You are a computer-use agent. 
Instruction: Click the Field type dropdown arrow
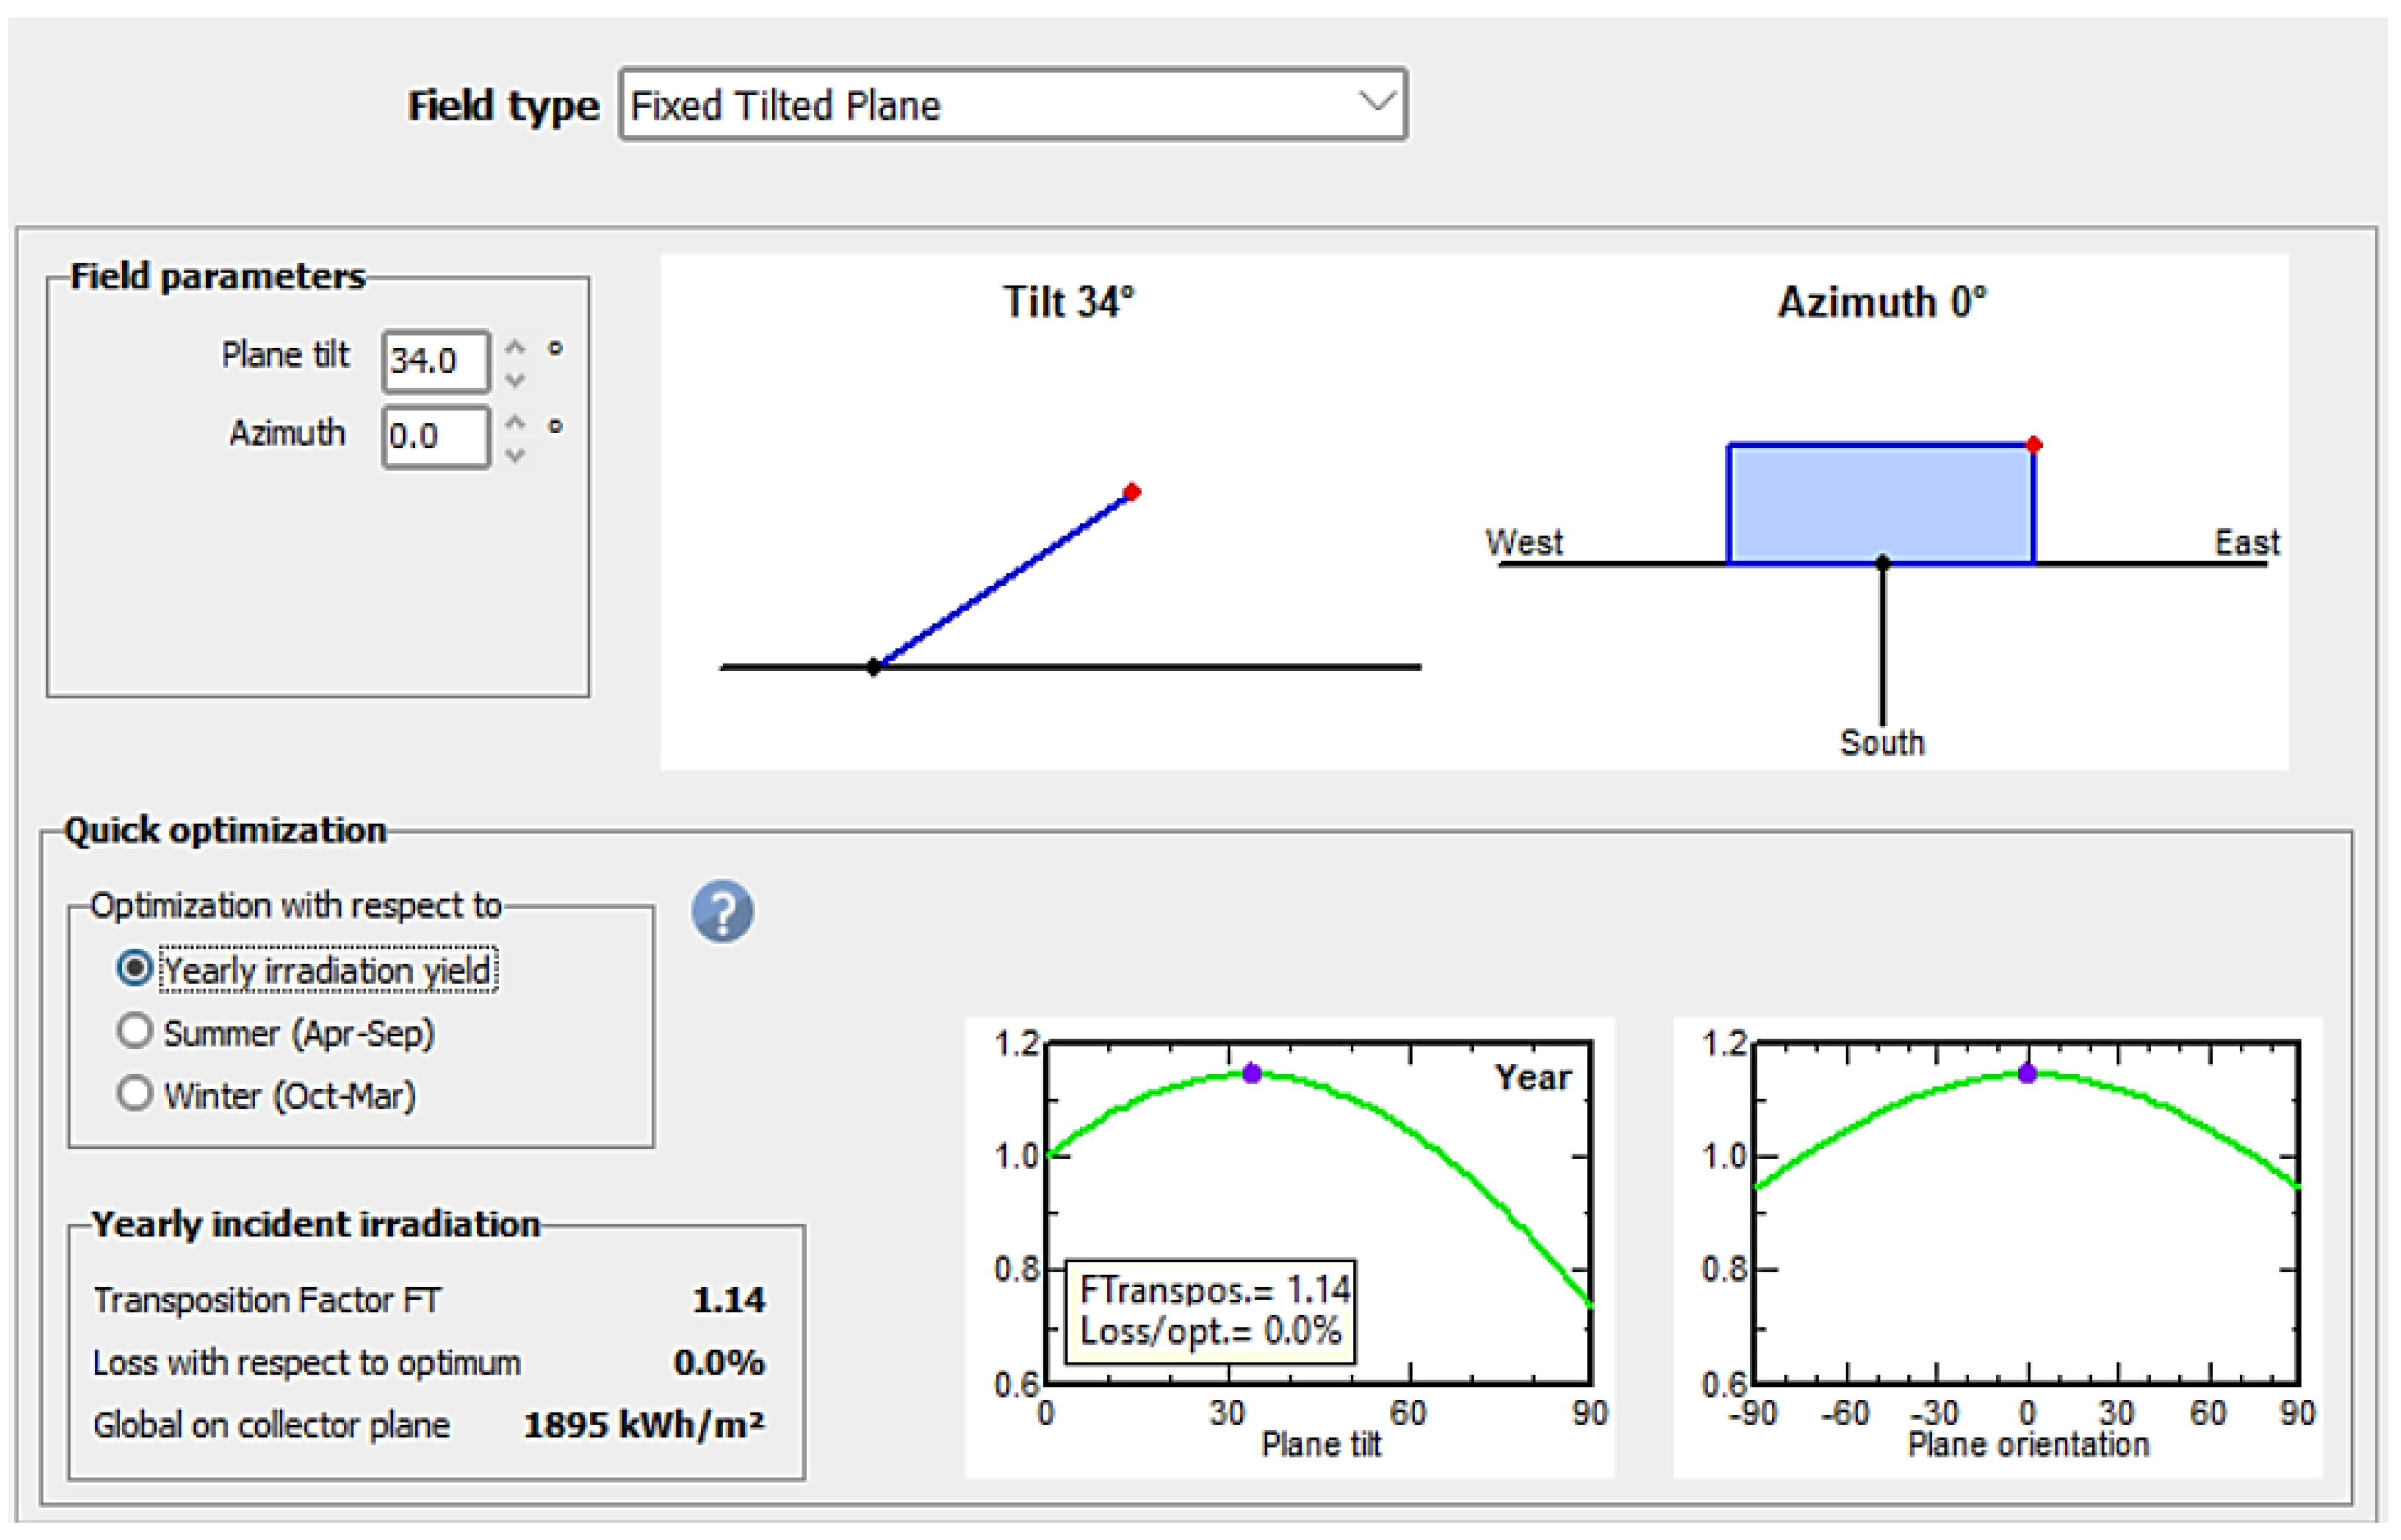coord(1377,102)
